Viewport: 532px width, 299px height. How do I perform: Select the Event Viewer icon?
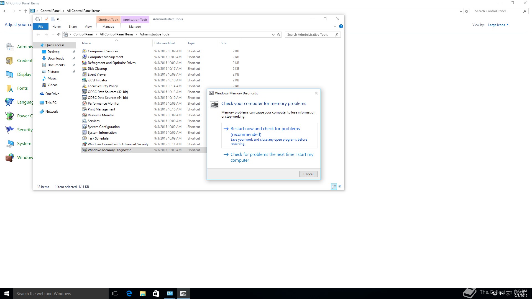click(85, 74)
